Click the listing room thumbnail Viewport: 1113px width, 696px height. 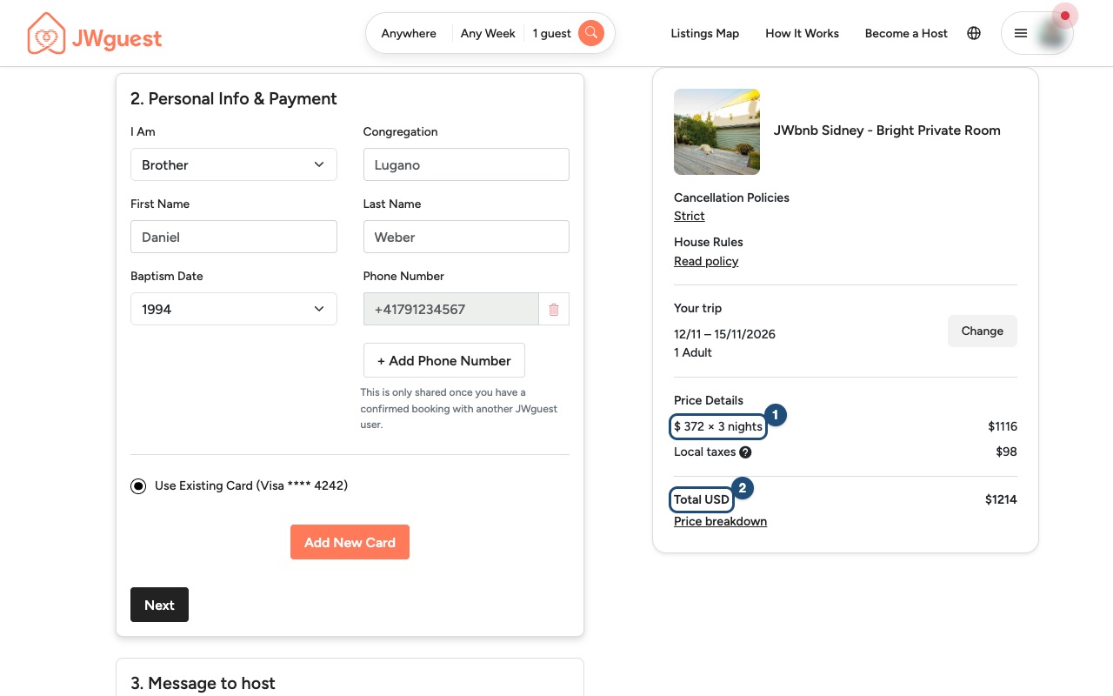716,131
